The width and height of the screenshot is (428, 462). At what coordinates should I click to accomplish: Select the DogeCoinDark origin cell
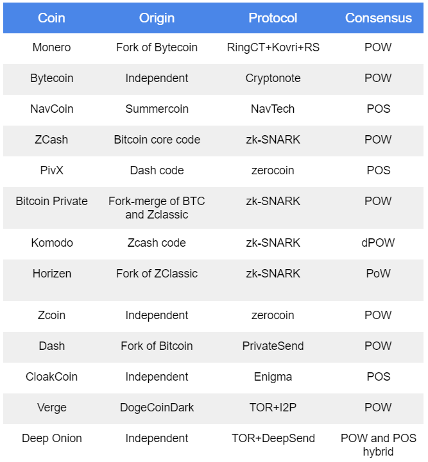coord(157,408)
